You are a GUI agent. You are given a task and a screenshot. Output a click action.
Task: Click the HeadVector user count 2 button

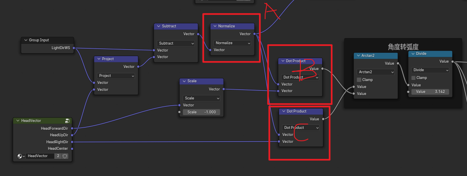pos(58,156)
